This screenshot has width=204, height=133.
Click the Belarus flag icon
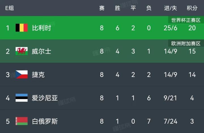coord(22,121)
